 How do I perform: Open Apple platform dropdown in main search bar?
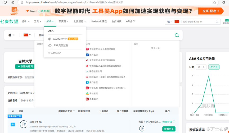(11, 35)
